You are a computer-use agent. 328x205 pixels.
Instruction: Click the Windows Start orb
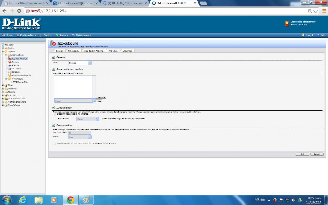pos(7,200)
